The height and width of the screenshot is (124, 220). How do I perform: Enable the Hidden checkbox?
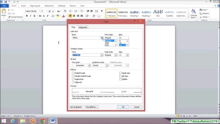coord(120,79)
